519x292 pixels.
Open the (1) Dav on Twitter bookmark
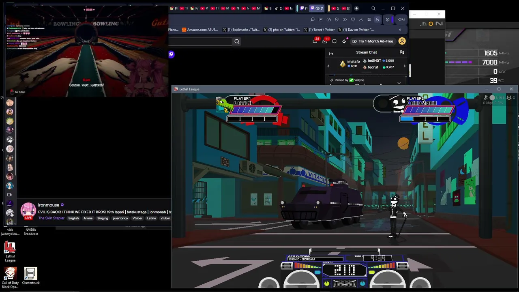click(x=356, y=30)
